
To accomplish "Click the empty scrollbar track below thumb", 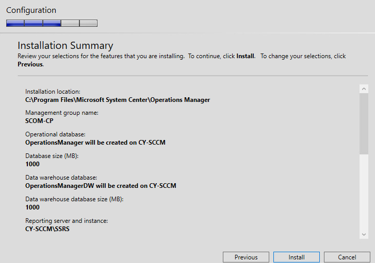I will (364, 192).
